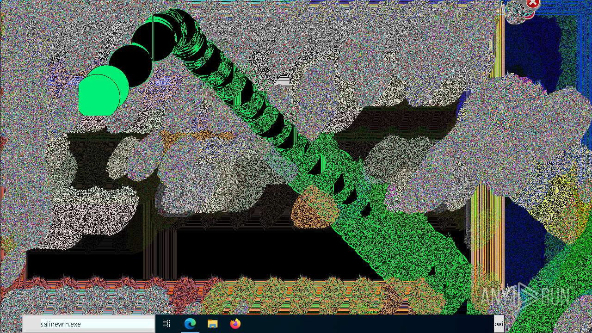Launch Microsoft Edge from the taskbar

point(190,324)
